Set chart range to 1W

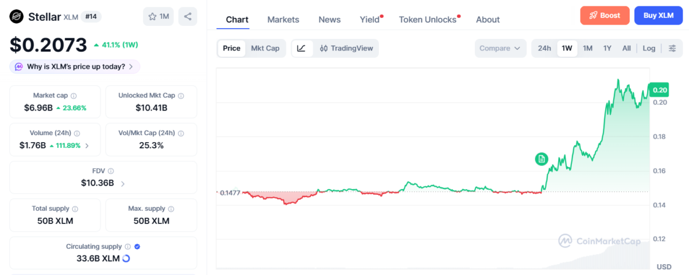point(567,48)
